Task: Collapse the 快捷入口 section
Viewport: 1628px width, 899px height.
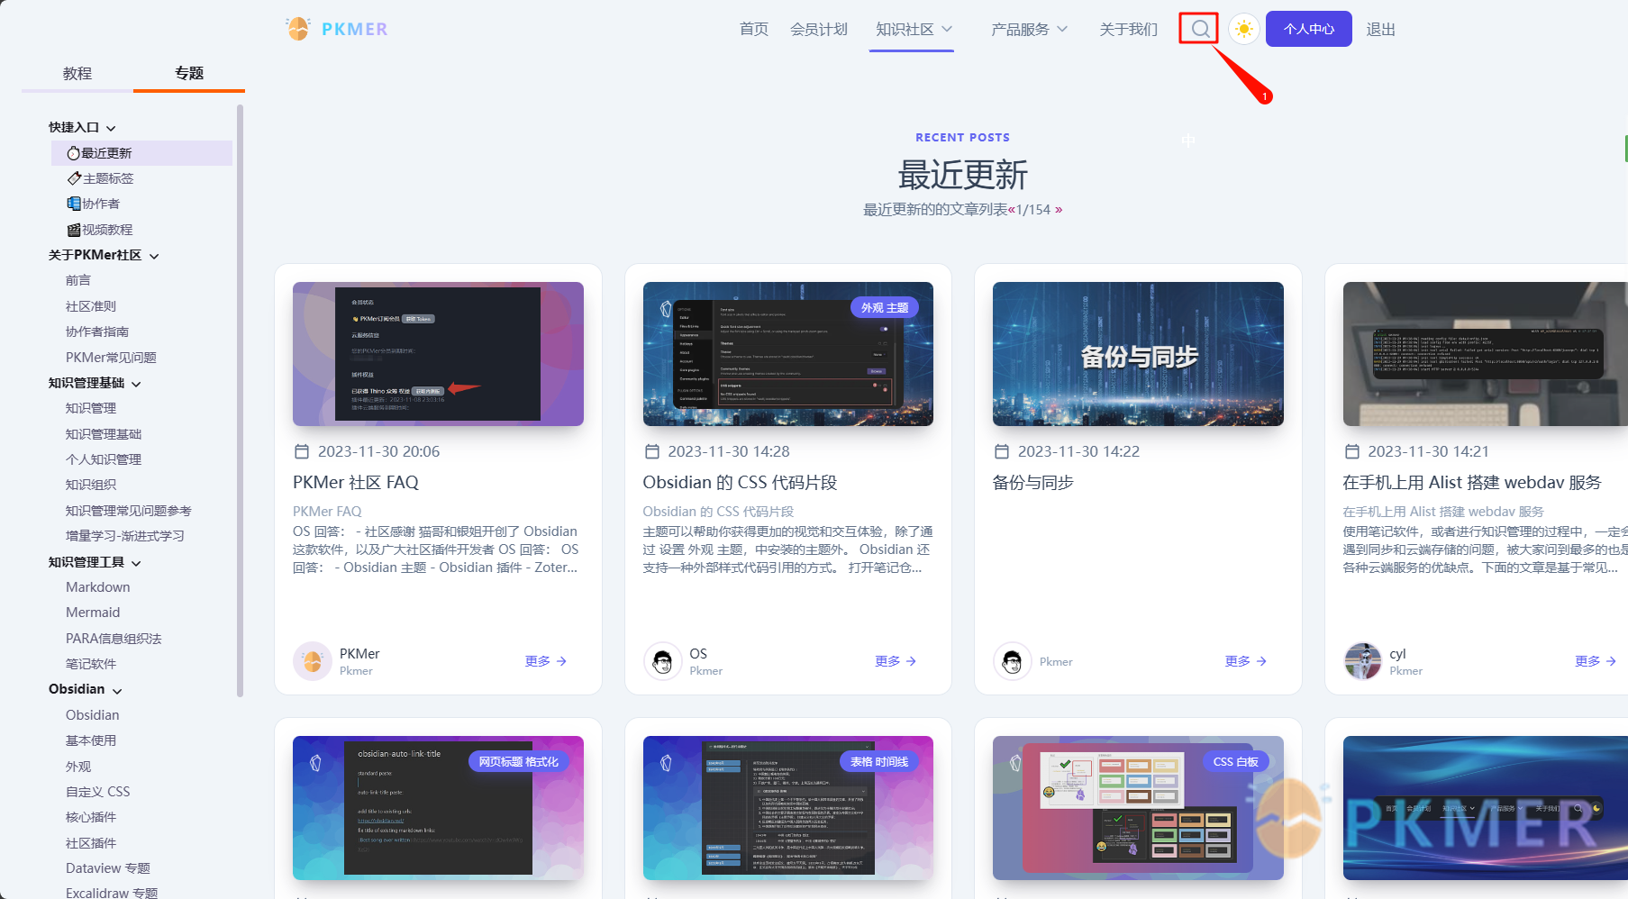Action: pos(111,128)
